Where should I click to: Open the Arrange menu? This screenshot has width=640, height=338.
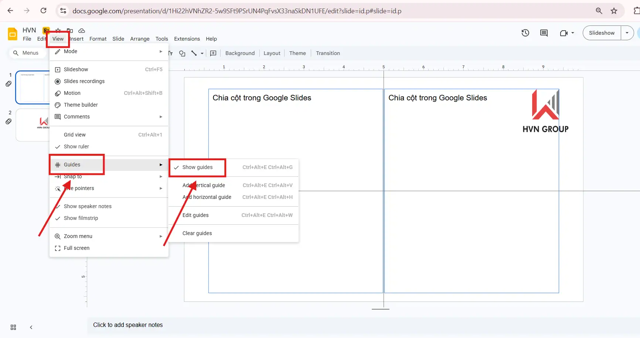pos(140,39)
